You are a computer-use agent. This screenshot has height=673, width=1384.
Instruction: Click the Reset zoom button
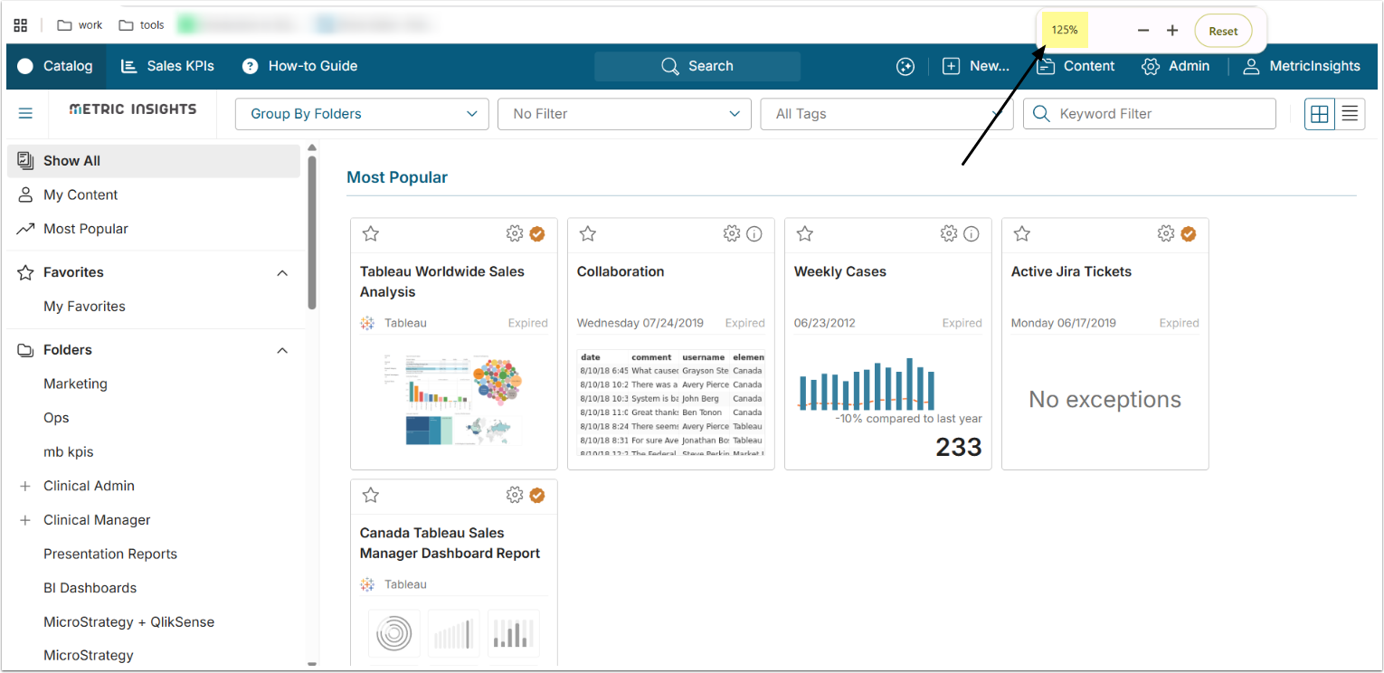[1223, 31]
